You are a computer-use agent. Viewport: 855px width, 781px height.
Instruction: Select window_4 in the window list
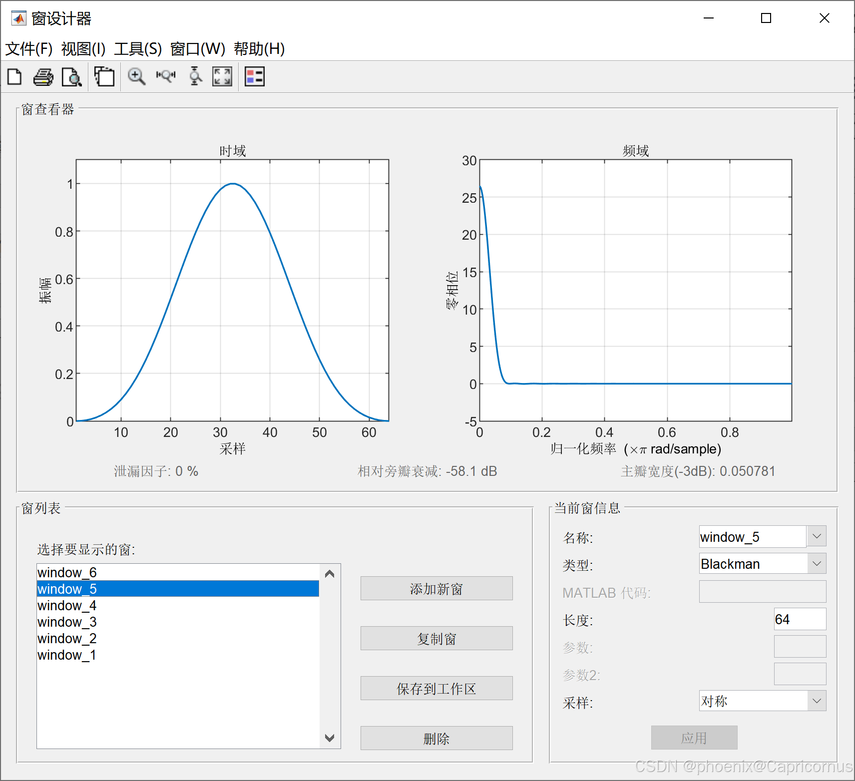coord(178,605)
